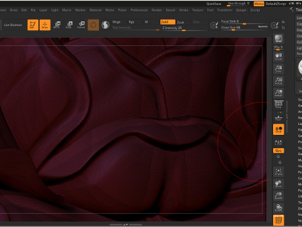Enable Zsub sculpt mode
Screen dimensions: 302x227
tap(181, 22)
